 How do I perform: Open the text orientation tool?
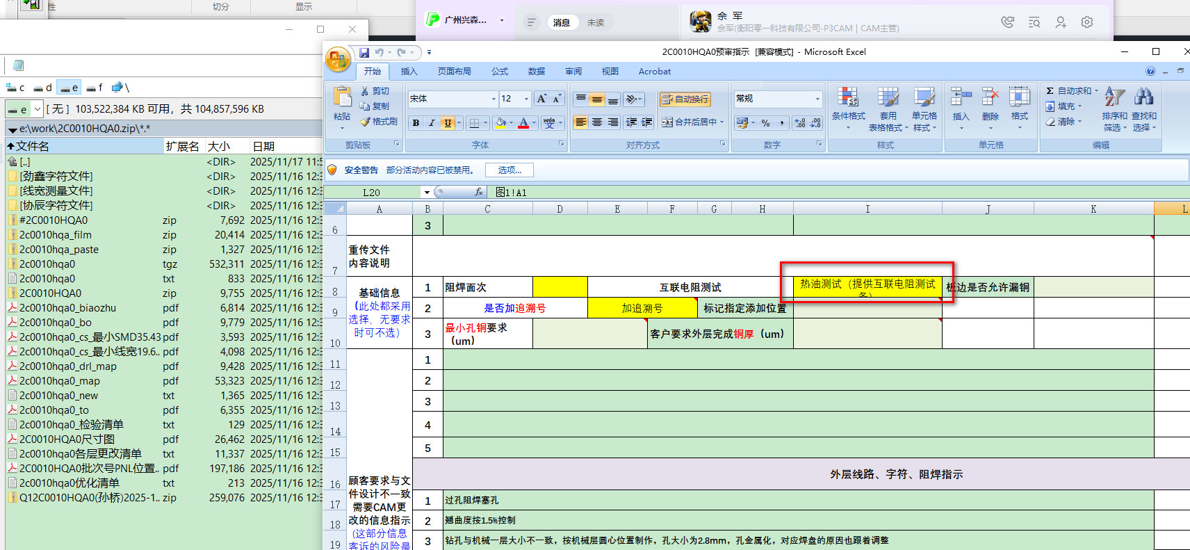tap(633, 99)
